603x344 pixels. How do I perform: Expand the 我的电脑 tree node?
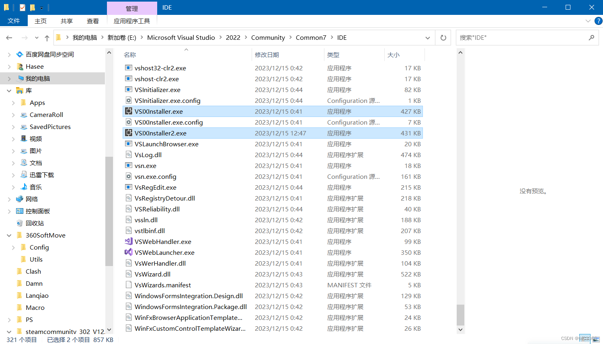point(9,78)
